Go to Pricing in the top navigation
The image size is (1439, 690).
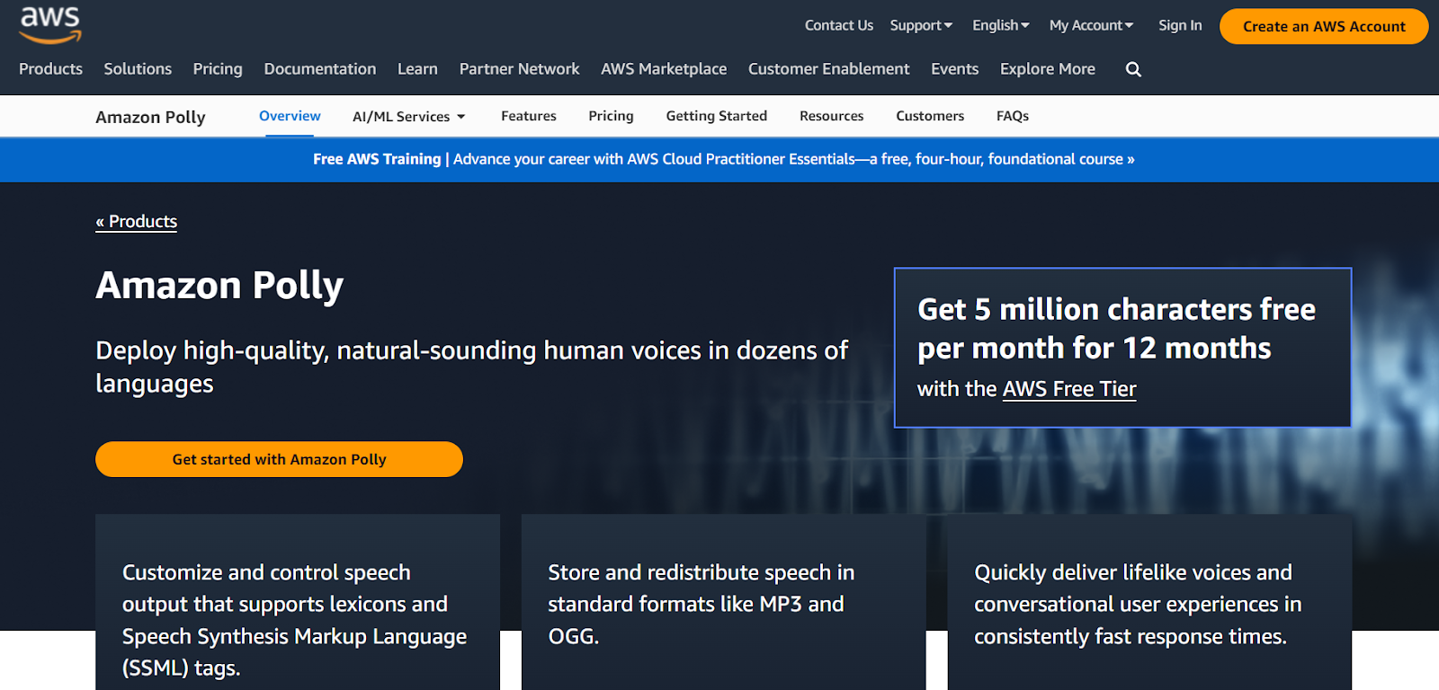tap(218, 69)
